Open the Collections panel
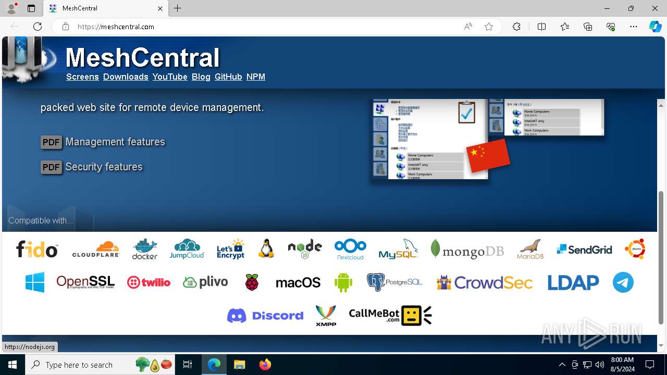 point(588,27)
